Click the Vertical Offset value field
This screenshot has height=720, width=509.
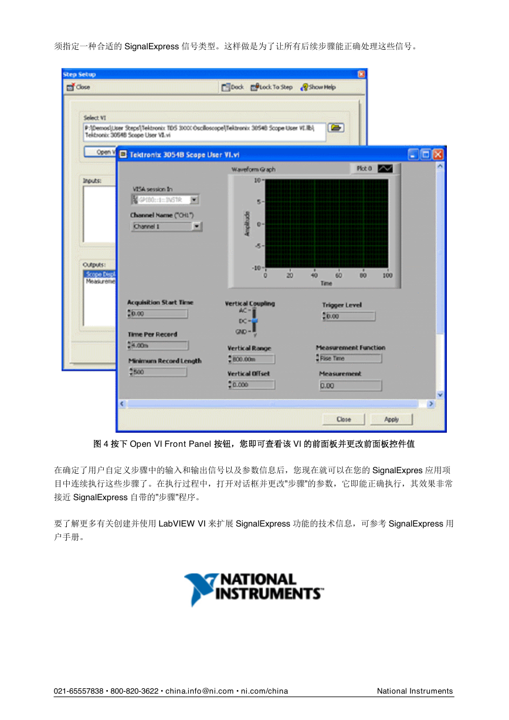[253, 385]
